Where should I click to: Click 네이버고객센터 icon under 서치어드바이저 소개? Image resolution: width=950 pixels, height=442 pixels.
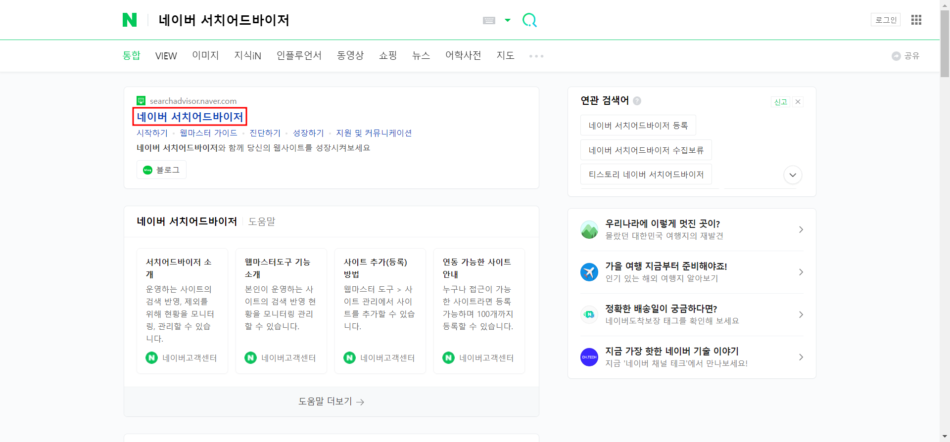(x=152, y=357)
